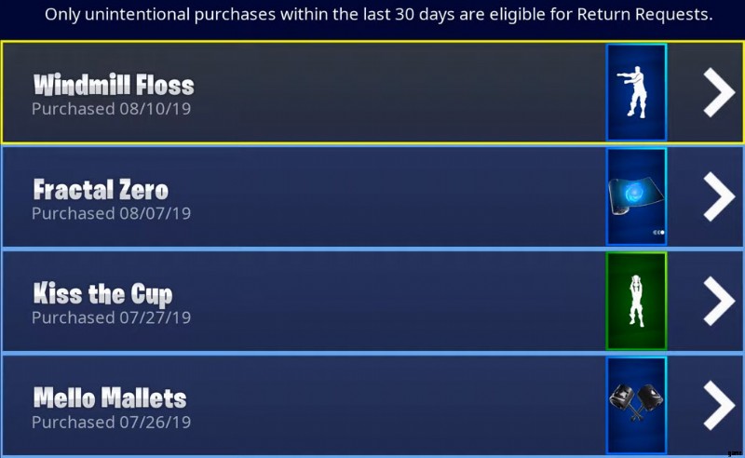Click the empty middle area of Kiss the Cup row

pyautogui.click(x=391, y=301)
